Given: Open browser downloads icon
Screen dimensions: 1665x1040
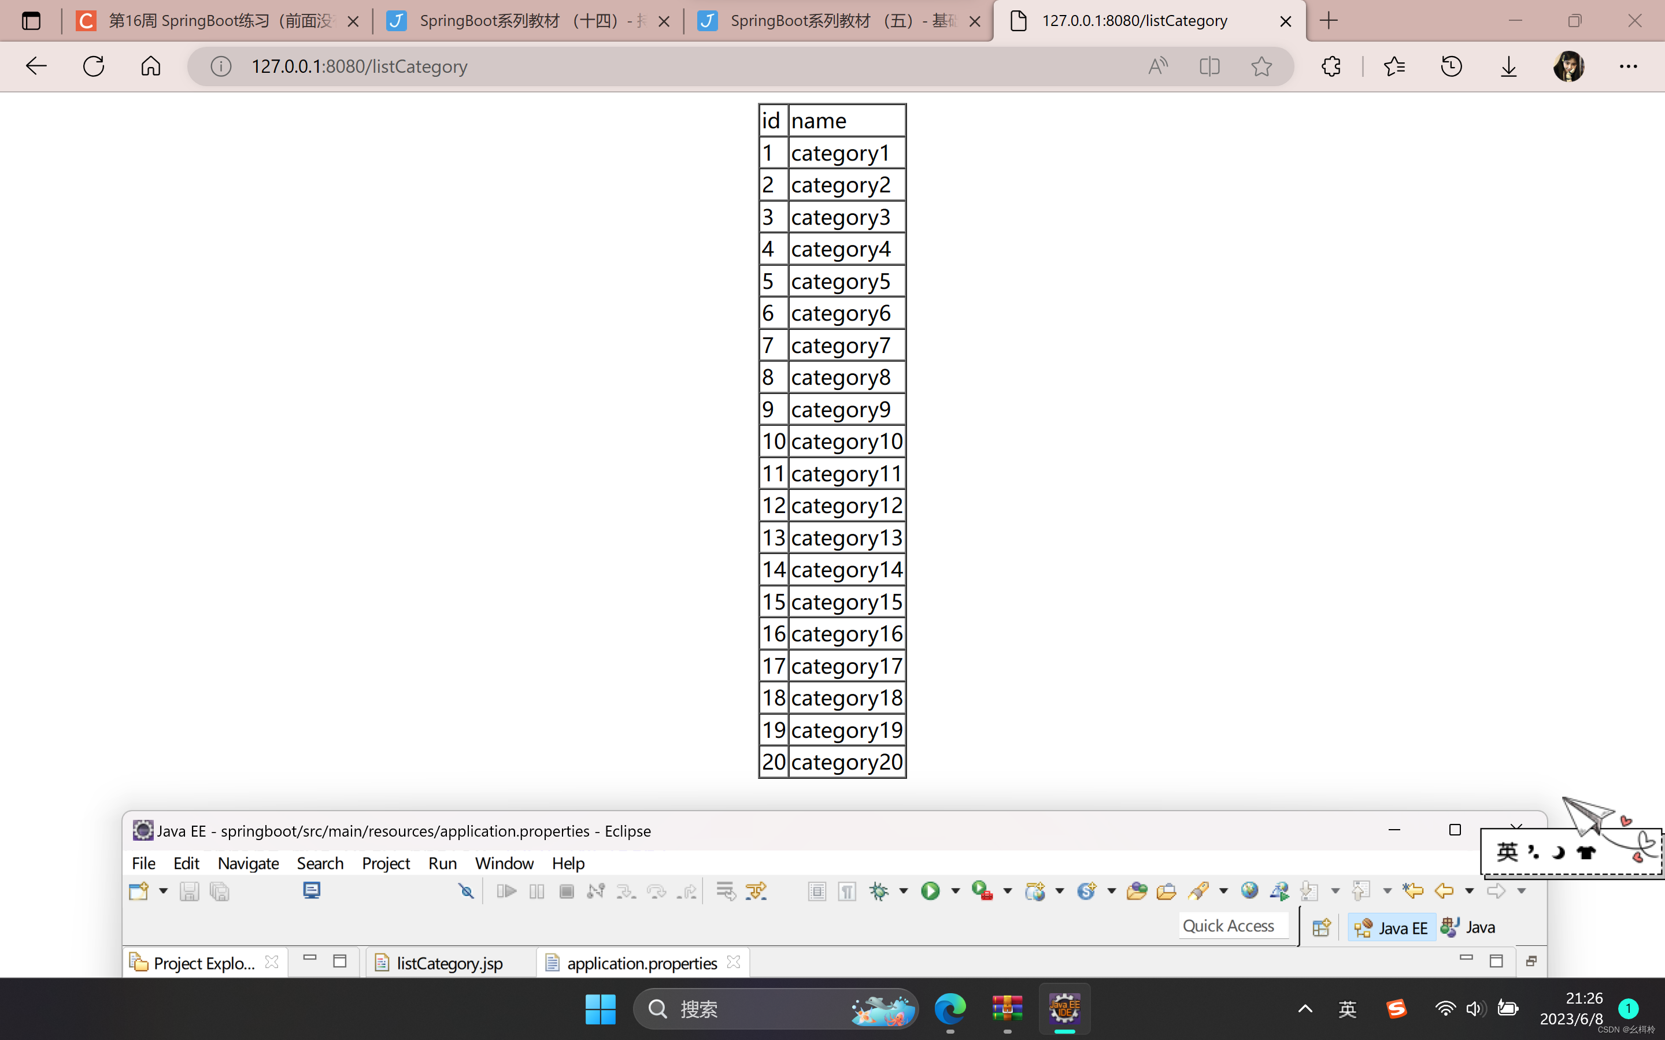Looking at the screenshot, I should (x=1508, y=66).
